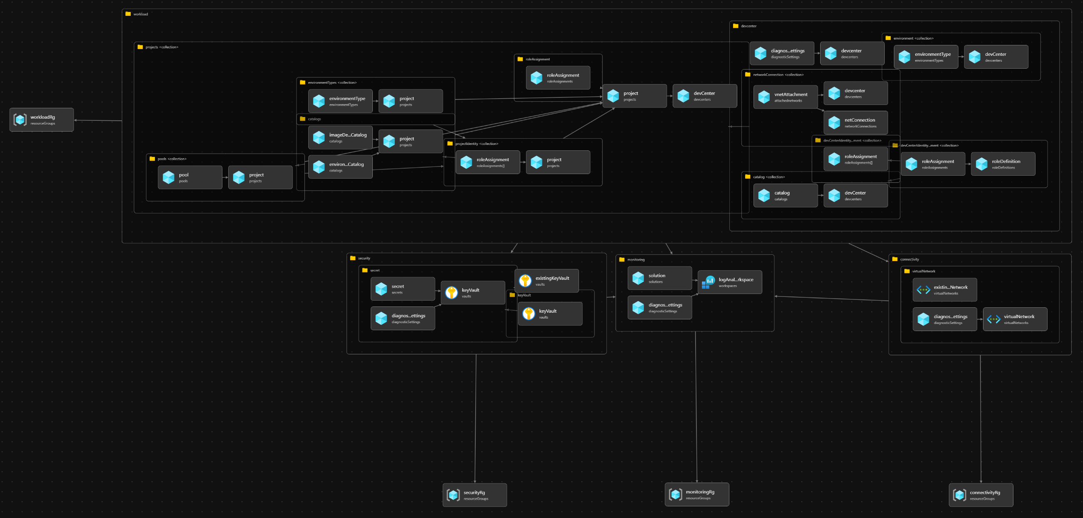
Task: Select environmentType node in environment collection
Action: pyautogui.click(x=926, y=57)
